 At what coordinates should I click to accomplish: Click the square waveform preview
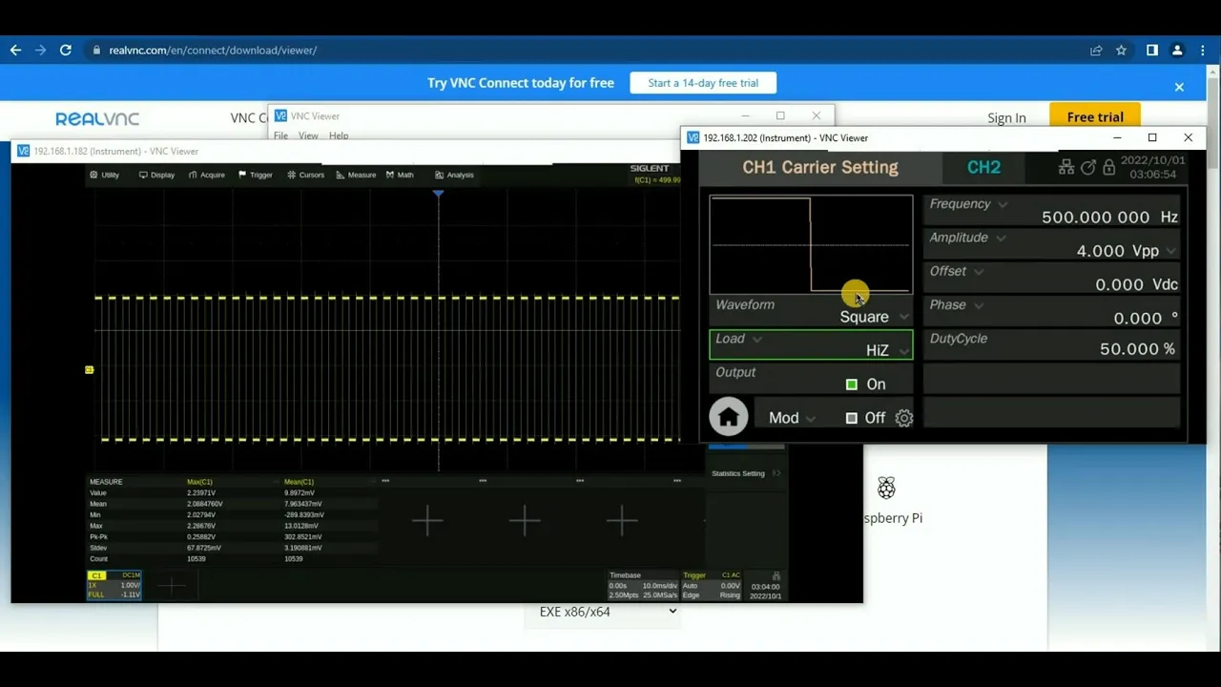pyautogui.click(x=811, y=244)
